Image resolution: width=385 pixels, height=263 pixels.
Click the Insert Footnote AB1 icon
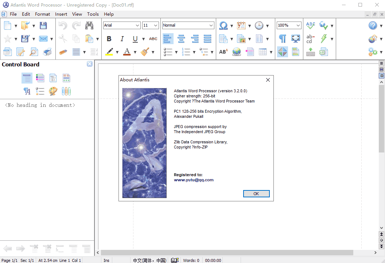(x=223, y=52)
